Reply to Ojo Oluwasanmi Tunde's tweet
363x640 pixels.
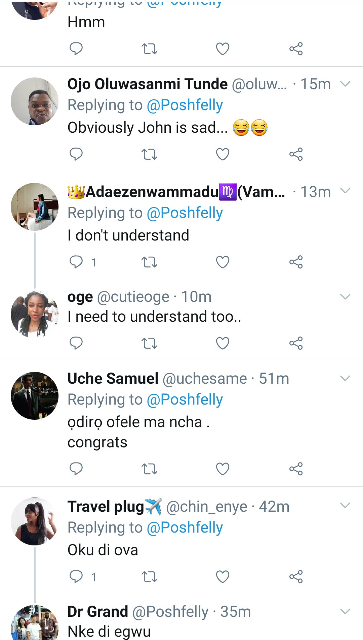[76, 154]
